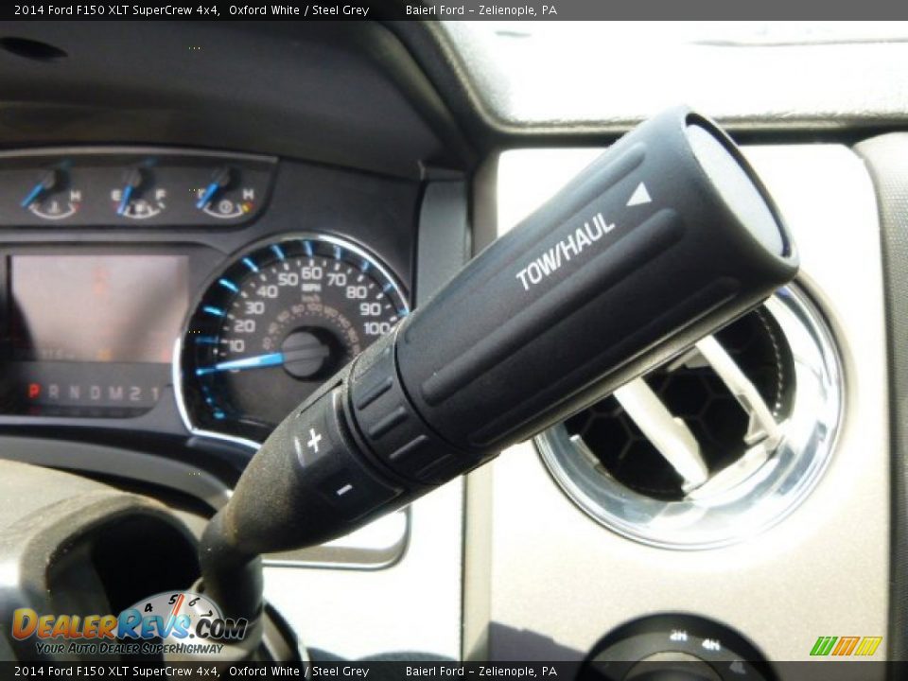The image size is (908, 681).
Task: Select the 2H setting on 4x4 knob
Action: [677, 637]
